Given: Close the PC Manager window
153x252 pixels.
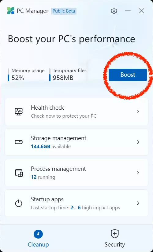Looking at the screenshot, I should pos(141,11).
